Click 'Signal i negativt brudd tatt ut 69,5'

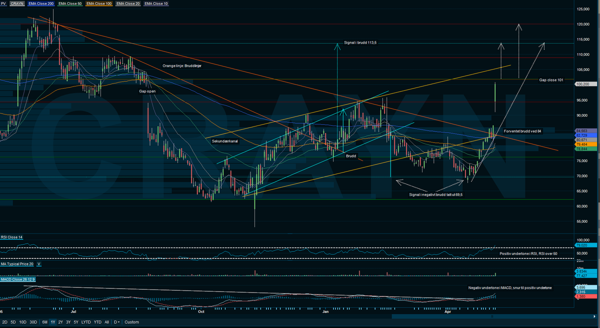point(435,194)
